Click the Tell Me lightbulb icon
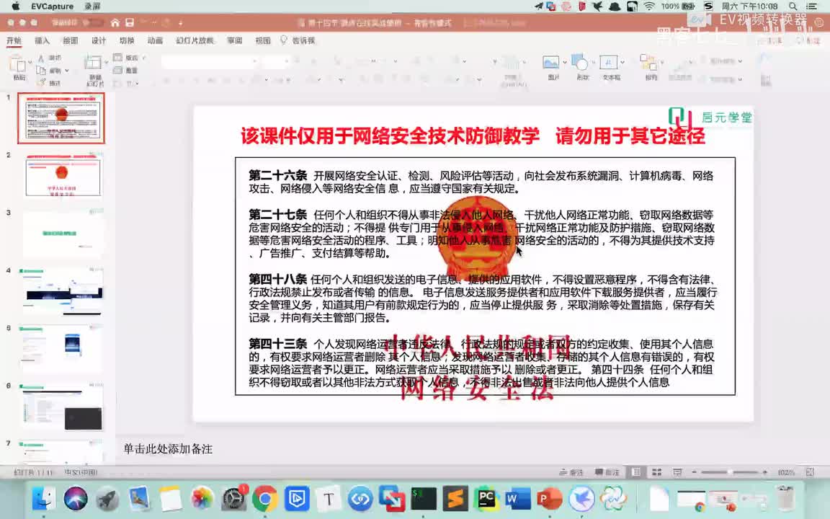 284,40
